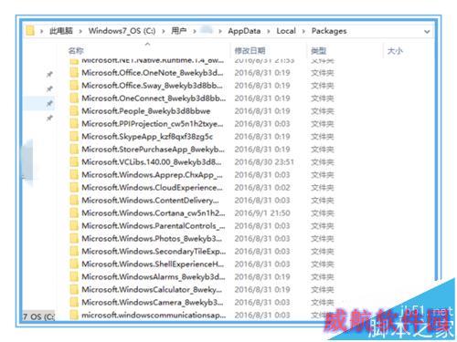Expand the chevron after AppData breadcrumb
Image resolution: width=457 pixels, height=342 pixels.
click(x=269, y=31)
